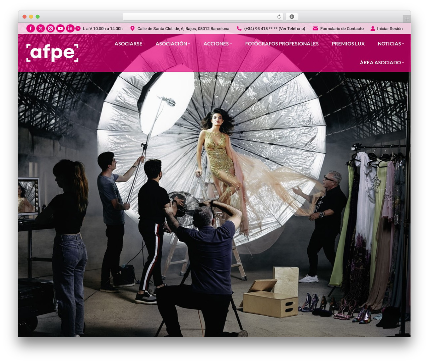The width and height of the screenshot is (429, 363).
Task: Click the Iniciar Sesión login link
Action: 390,28
